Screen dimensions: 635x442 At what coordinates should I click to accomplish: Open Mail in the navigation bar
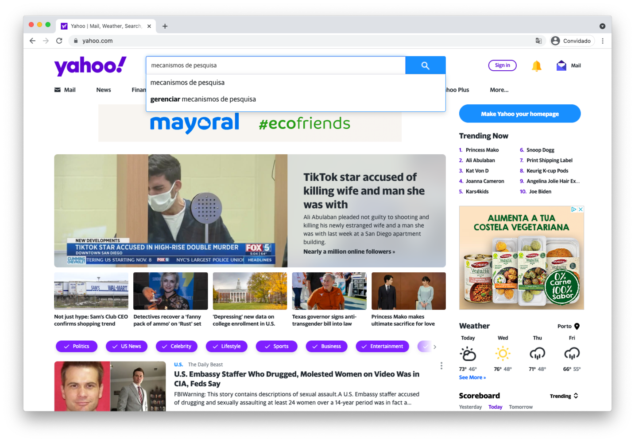(65, 90)
